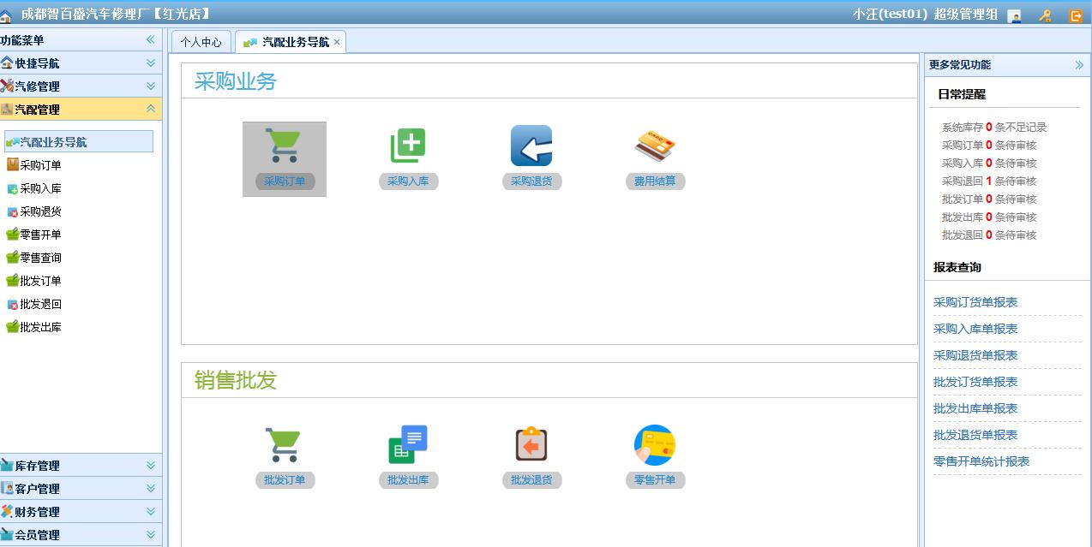
Task: Click the 销售批发 section heading
Action: [x=236, y=380]
